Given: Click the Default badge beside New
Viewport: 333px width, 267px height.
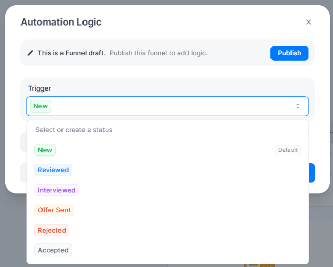Looking at the screenshot, I should click(x=287, y=150).
